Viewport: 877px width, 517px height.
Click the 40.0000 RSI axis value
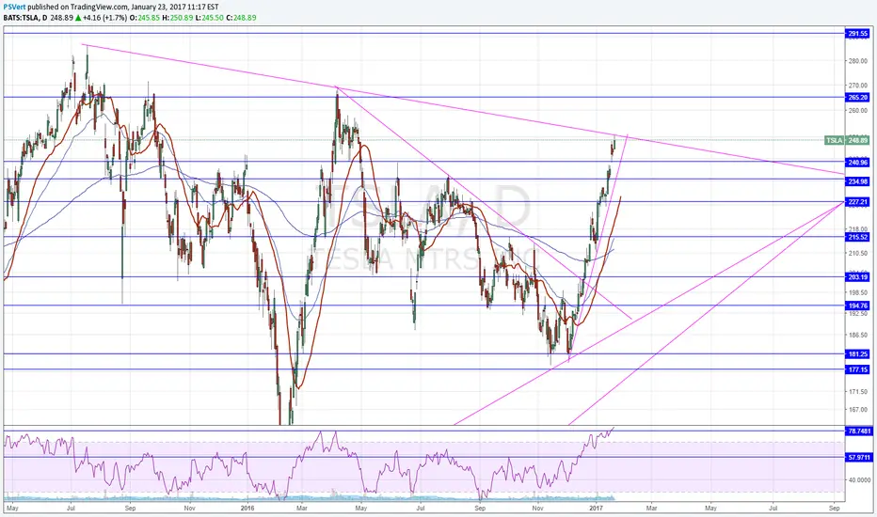coord(858,479)
